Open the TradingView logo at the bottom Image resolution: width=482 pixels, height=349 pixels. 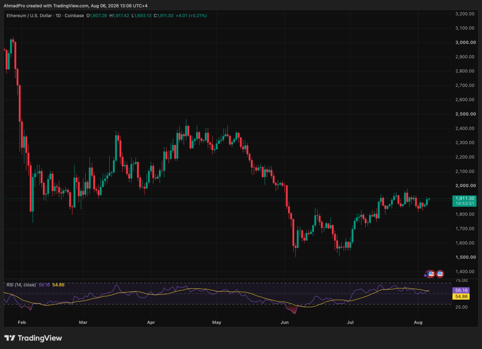click(x=33, y=338)
